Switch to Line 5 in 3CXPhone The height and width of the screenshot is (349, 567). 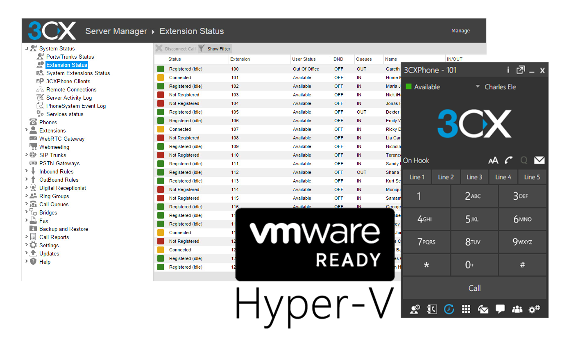click(x=532, y=177)
